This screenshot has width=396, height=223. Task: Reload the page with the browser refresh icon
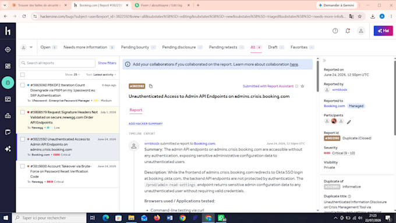(x=24, y=16)
